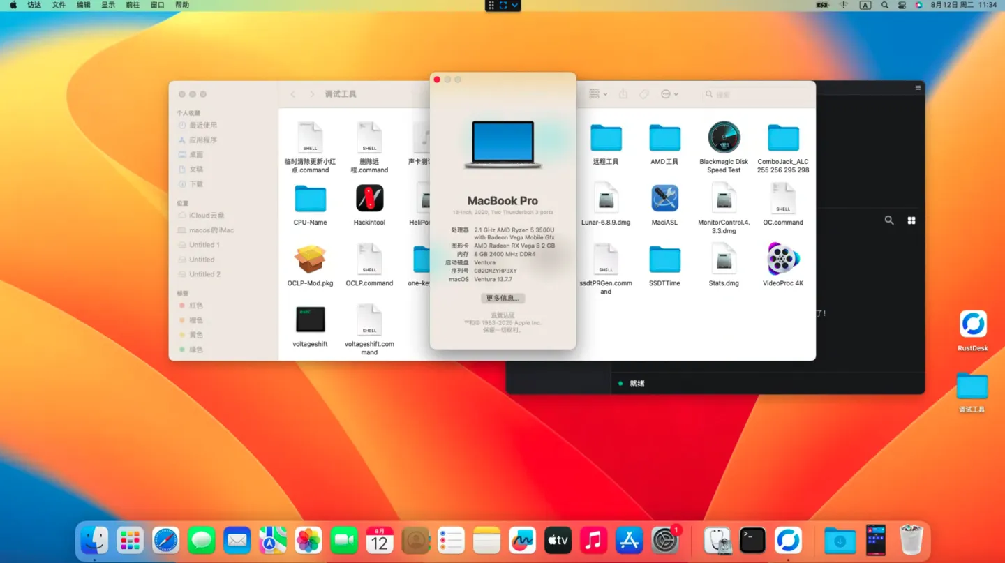1005x563 pixels.
Task: Click the Finder share toolbar icon
Action: click(x=623, y=94)
